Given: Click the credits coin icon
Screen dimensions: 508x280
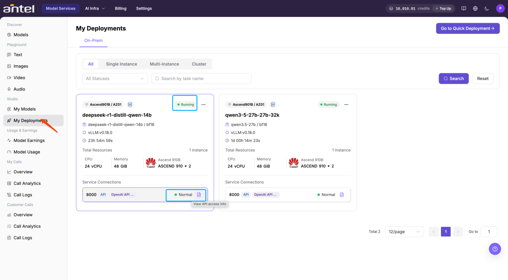Looking at the screenshot, I should point(391,8).
